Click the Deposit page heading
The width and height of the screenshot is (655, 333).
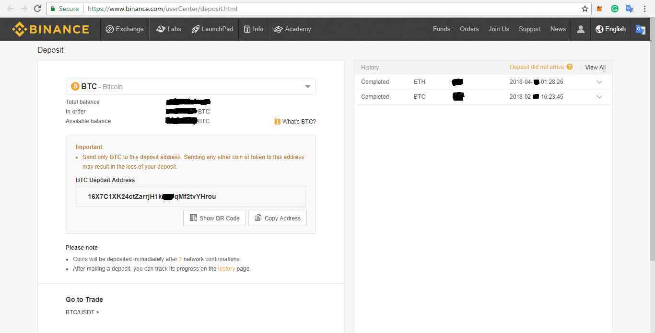click(50, 50)
